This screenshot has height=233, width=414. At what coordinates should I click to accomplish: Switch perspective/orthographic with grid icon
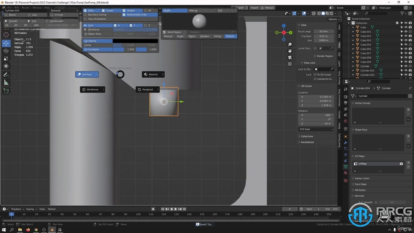(x=290, y=64)
